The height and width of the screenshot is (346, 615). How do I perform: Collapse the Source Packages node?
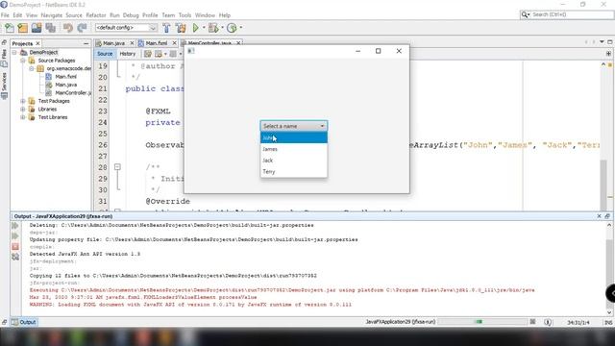tap(23, 61)
